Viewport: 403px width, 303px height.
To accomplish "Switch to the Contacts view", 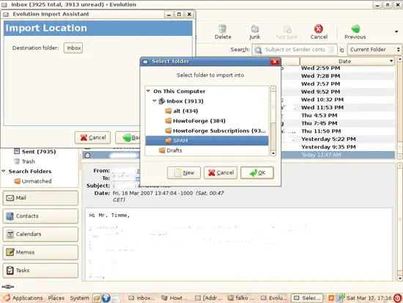I will (x=40, y=216).
